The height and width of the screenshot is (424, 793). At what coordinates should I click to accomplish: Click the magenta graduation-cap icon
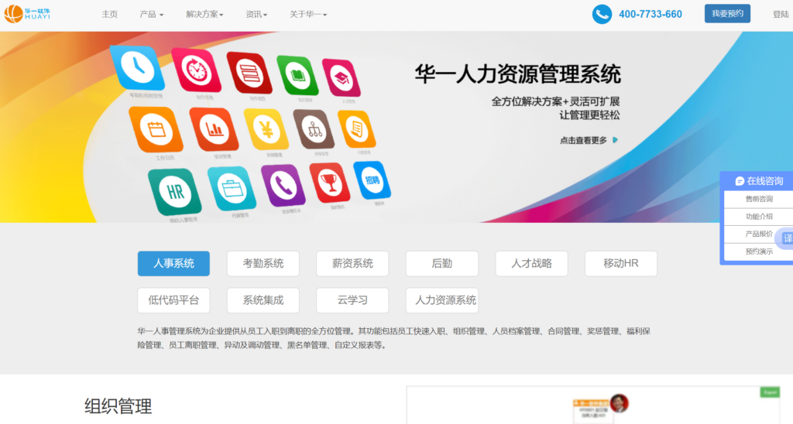tap(342, 78)
